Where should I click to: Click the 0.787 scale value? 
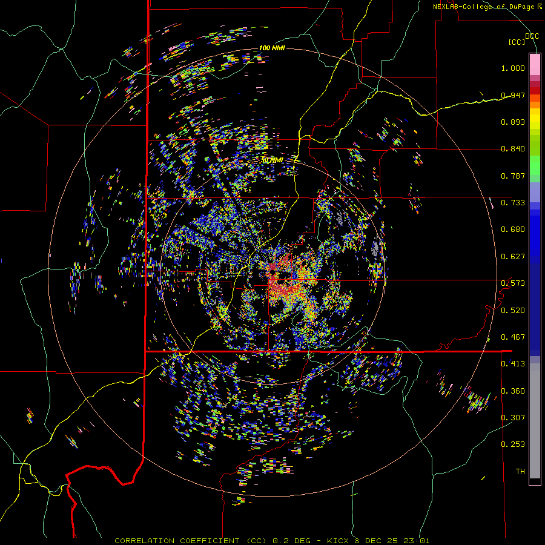pyautogui.click(x=513, y=176)
